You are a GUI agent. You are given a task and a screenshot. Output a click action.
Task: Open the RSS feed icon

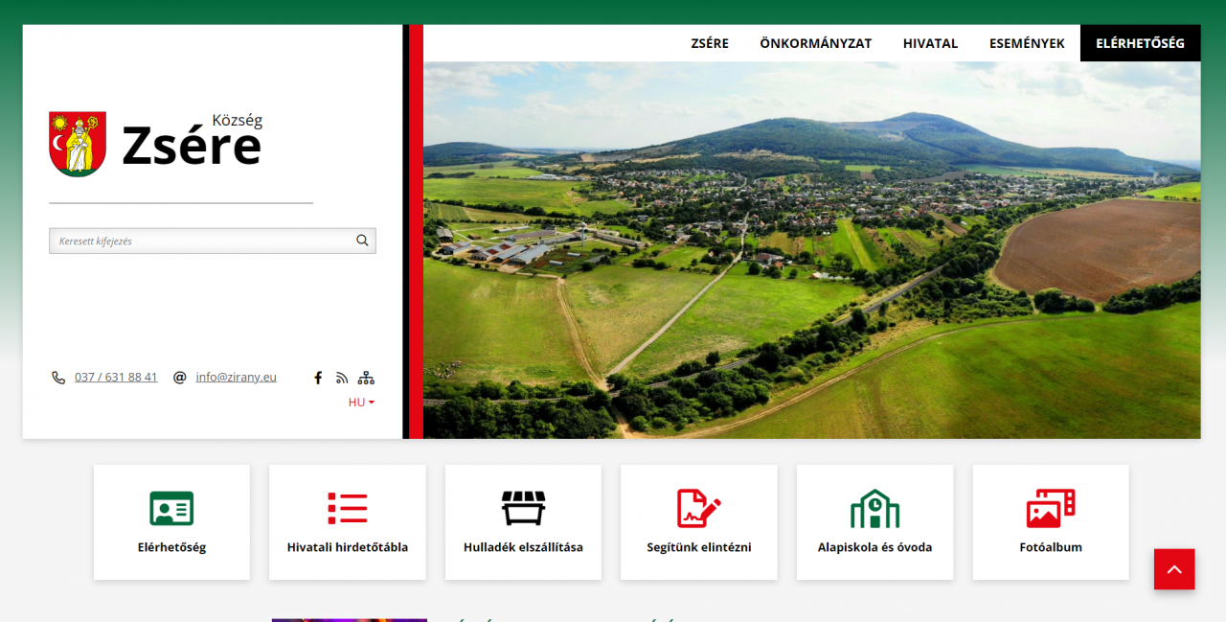[342, 378]
